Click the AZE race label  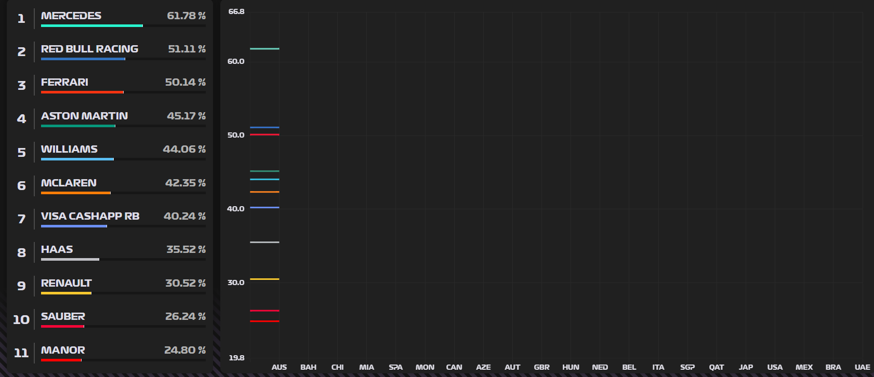(483, 367)
